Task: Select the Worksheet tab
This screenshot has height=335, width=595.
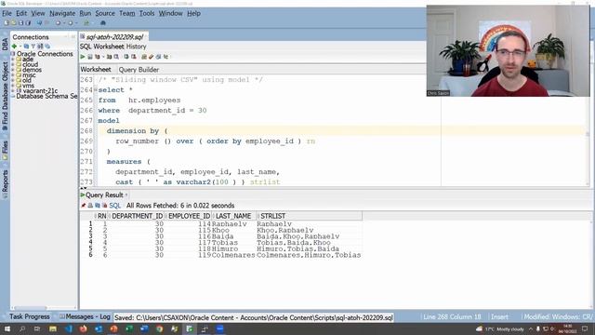Action: tap(96, 70)
